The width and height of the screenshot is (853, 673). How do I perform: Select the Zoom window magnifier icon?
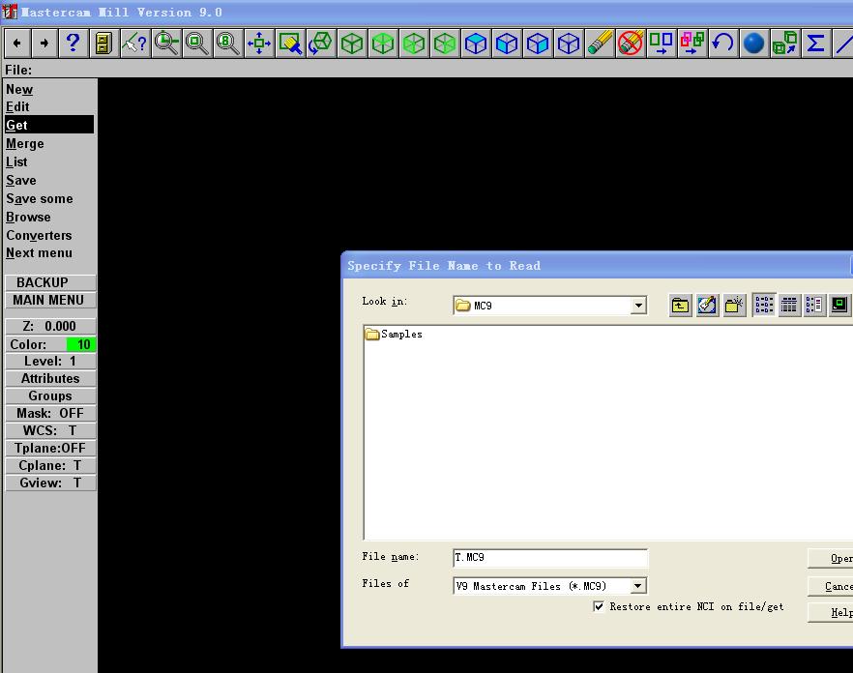(x=166, y=43)
